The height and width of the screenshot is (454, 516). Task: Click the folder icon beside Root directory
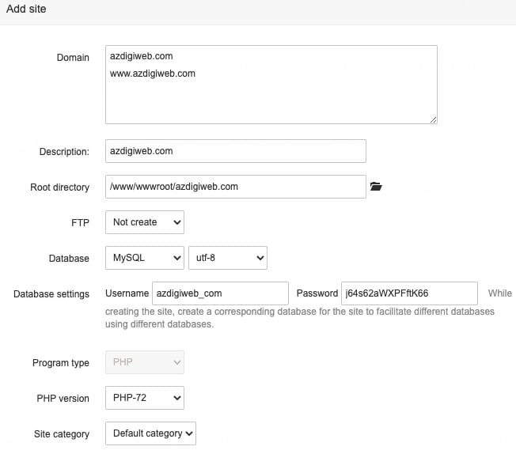pos(376,187)
